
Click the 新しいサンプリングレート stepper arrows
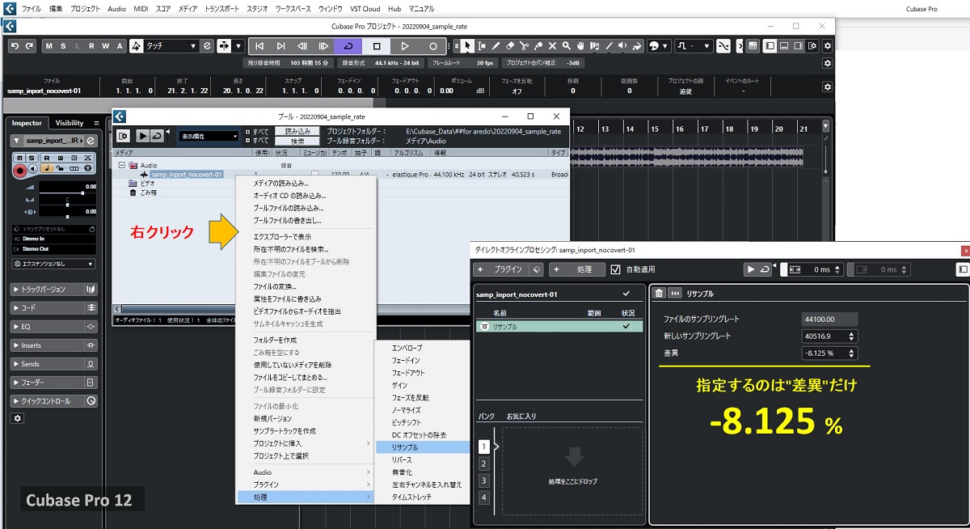pyautogui.click(x=852, y=336)
